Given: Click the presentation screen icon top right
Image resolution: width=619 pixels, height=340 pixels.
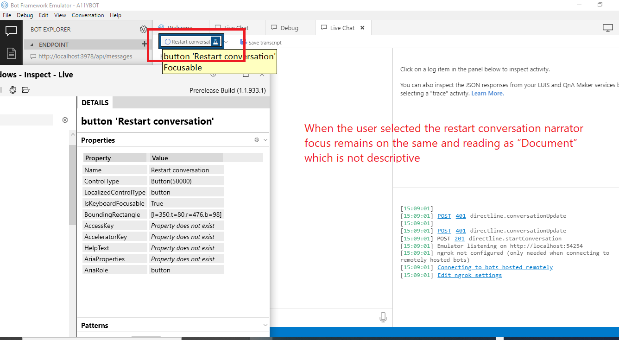Looking at the screenshot, I should click(607, 27).
